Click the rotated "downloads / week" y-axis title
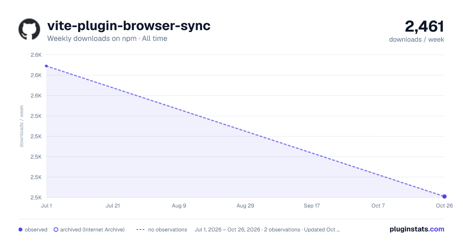Viewport: 463px width, 243px height. pyautogui.click(x=22, y=126)
